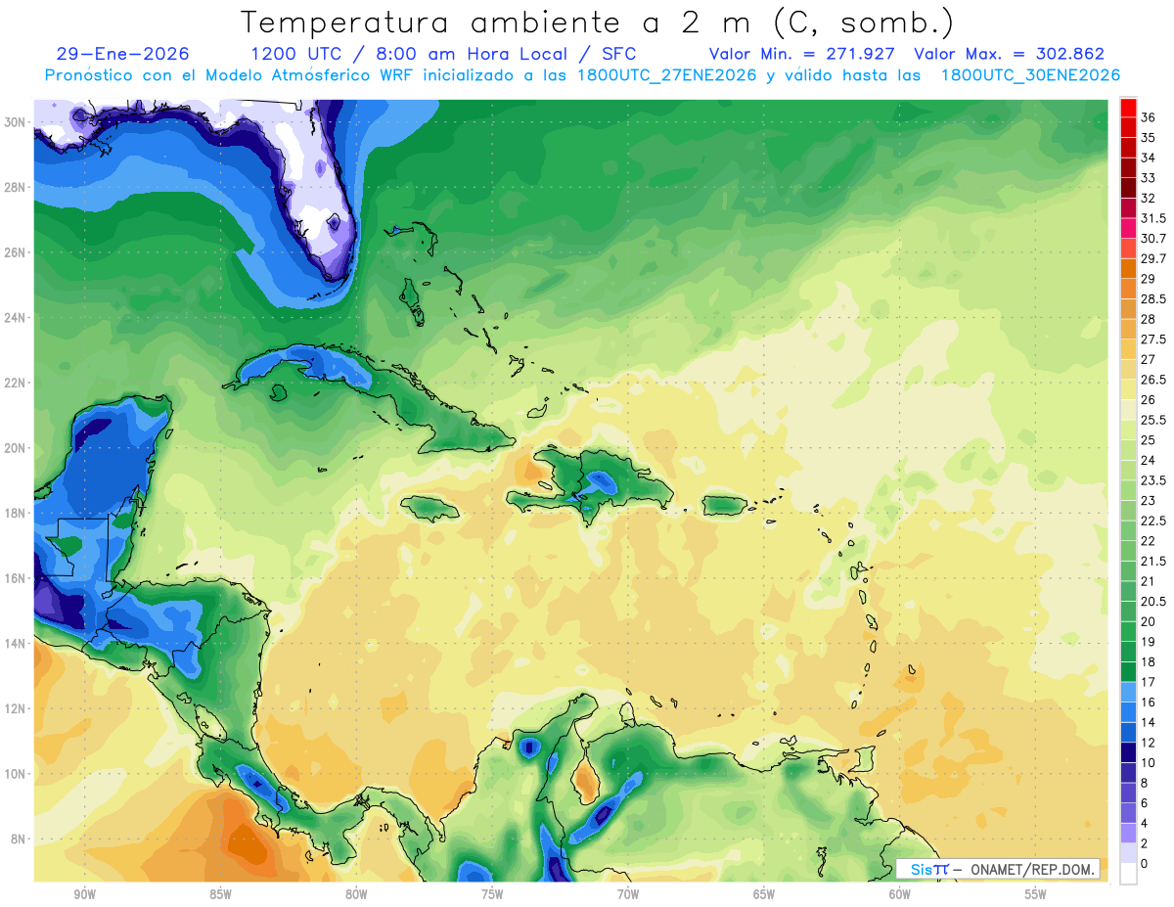Click legend value 36

1148,117
